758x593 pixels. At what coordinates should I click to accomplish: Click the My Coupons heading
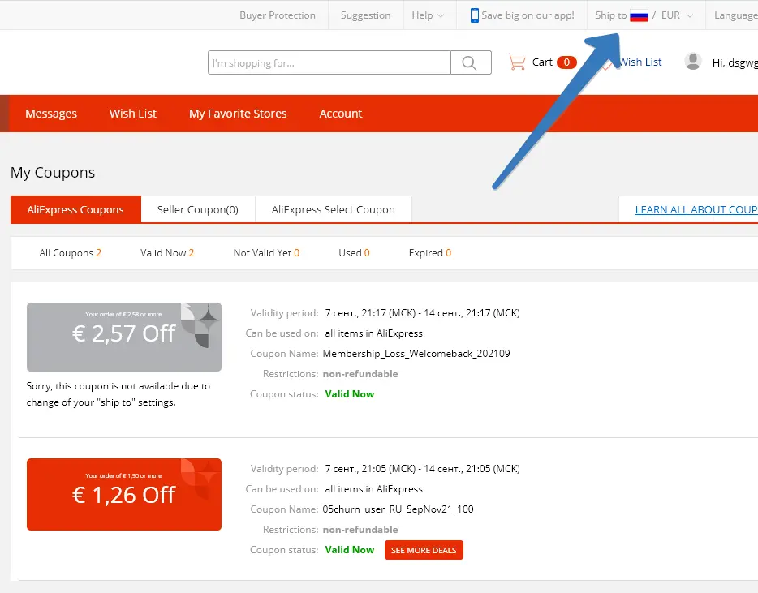(x=53, y=173)
